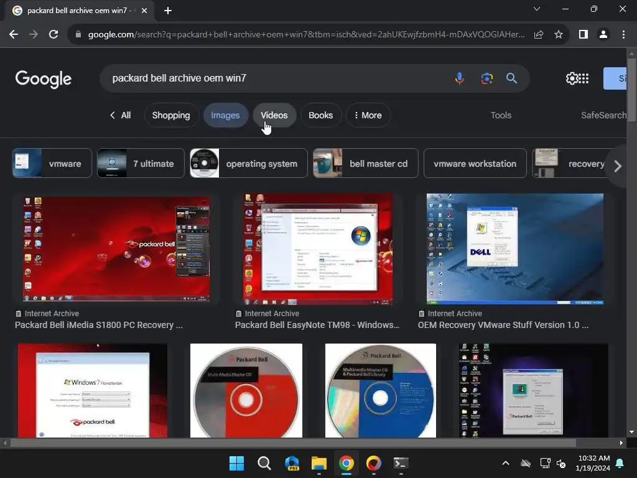Viewport: 637px width, 478px height.
Task: Filter images by bell master cd chip
Action: point(365,164)
